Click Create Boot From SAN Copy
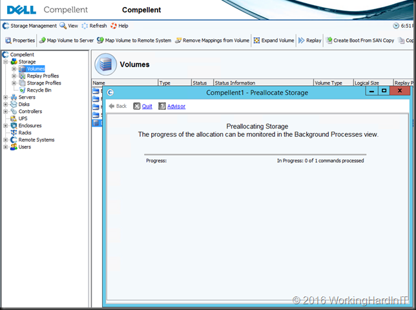Image resolution: width=416 pixels, height=310 pixels. 360,40
